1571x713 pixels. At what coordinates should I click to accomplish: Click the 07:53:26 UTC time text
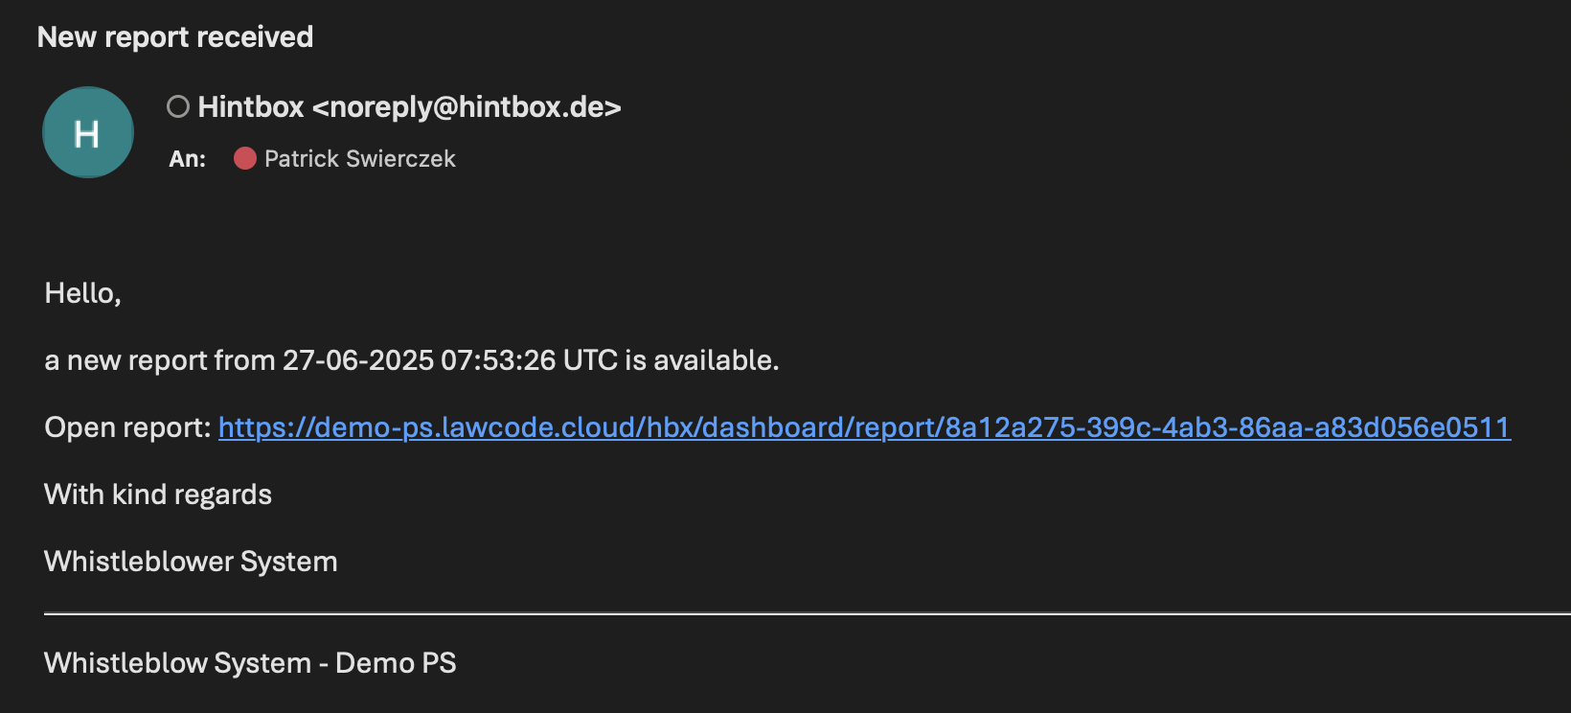tap(529, 360)
